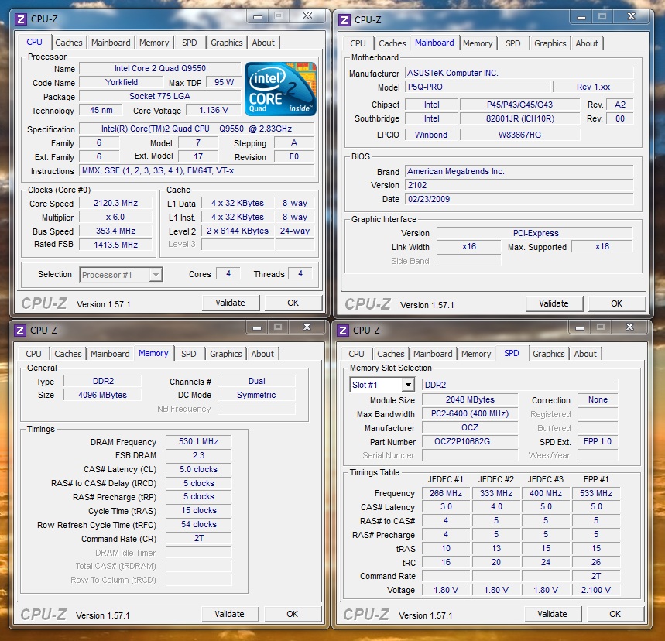
Task: Open About tab in the Mainboard window
Action: (x=587, y=43)
